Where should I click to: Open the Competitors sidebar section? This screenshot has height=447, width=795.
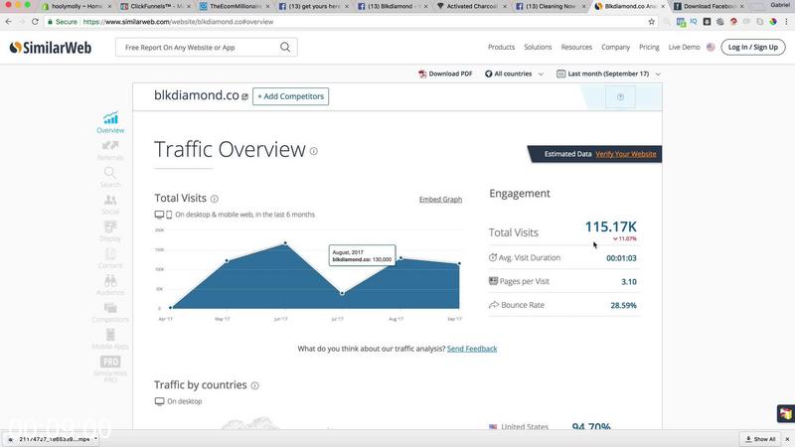coord(110,312)
